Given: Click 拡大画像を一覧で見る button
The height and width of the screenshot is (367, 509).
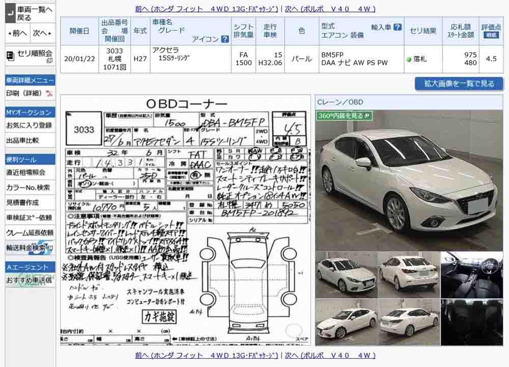Looking at the screenshot, I should tap(459, 84).
